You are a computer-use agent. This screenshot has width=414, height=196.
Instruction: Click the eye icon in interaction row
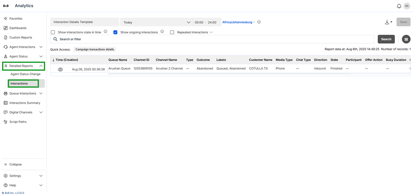(x=60, y=69)
